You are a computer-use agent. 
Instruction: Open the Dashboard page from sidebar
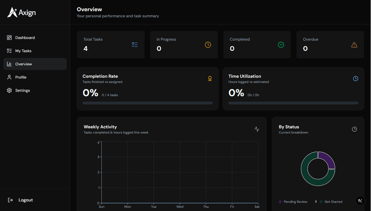click(25, 38)
